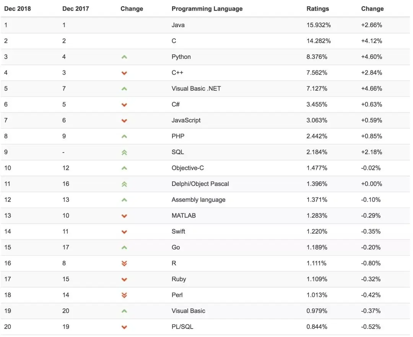Screen dimensions: 413x337
Task: Click the up arrow beside Visual Basic .NET
Action: tap(124, 89)
